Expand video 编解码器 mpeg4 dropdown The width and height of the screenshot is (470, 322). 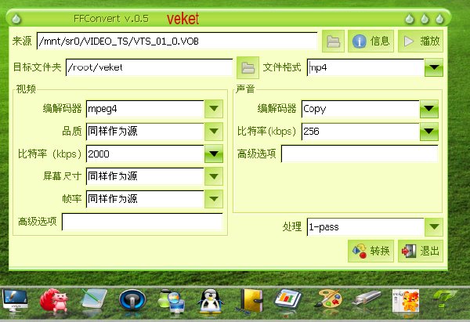pyautogui.click(x=214, y=109)
